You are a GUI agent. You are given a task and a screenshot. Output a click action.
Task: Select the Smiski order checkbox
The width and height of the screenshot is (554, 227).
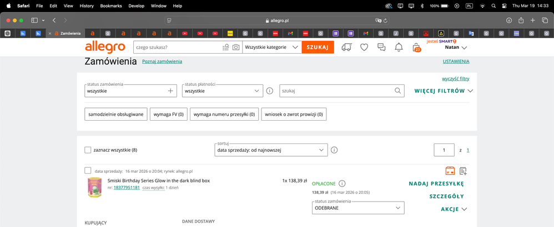(x=88, y=171)
